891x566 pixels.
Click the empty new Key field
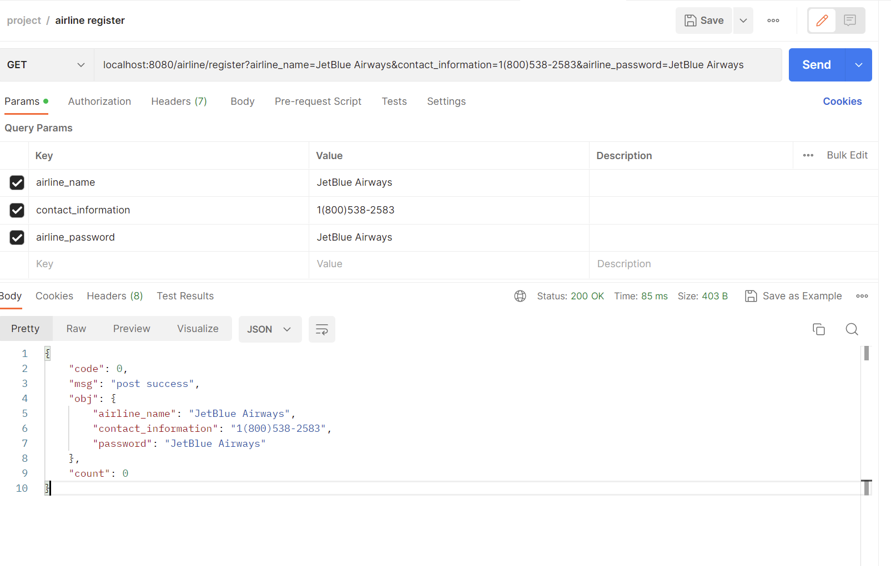click(169, 264)
